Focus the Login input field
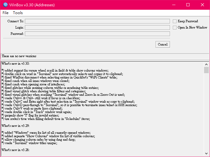The image size is (210, 157). click(97, 28)
